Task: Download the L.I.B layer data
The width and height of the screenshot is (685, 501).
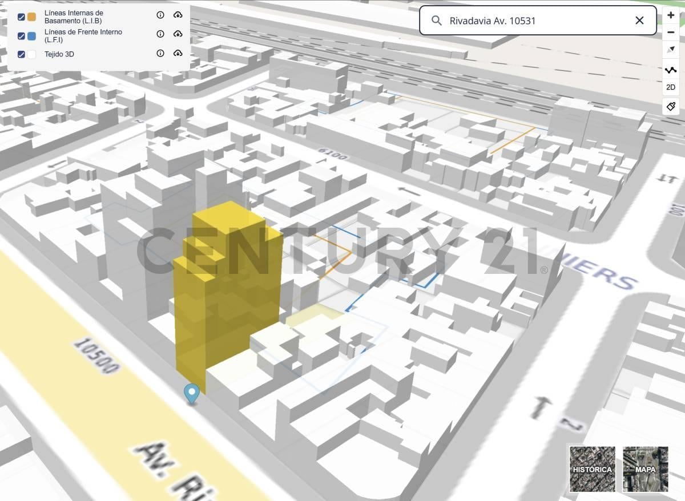Action: (178, 15)
